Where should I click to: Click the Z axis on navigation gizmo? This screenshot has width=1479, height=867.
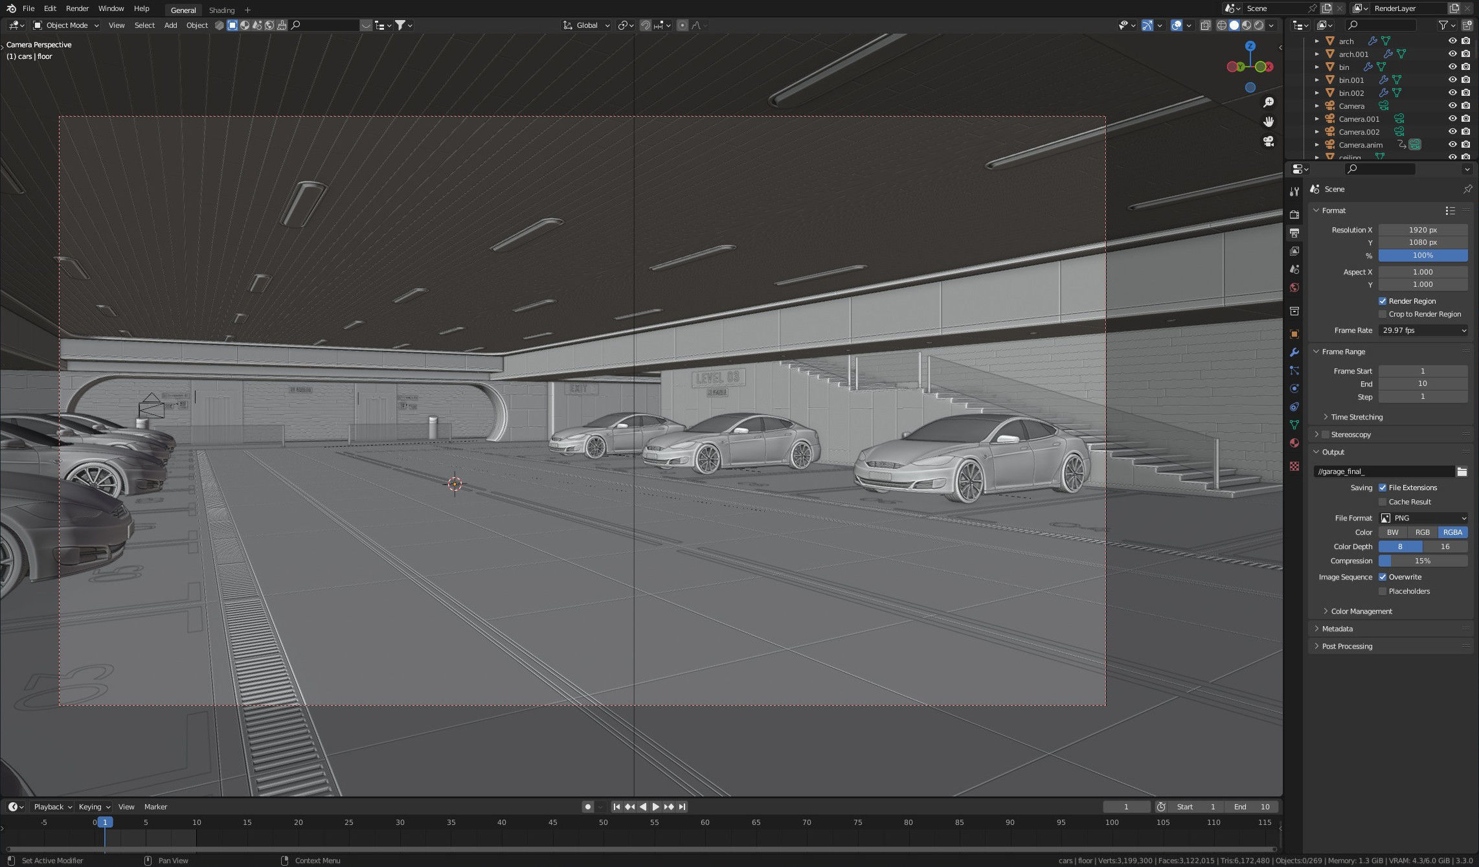(1250, 46)
